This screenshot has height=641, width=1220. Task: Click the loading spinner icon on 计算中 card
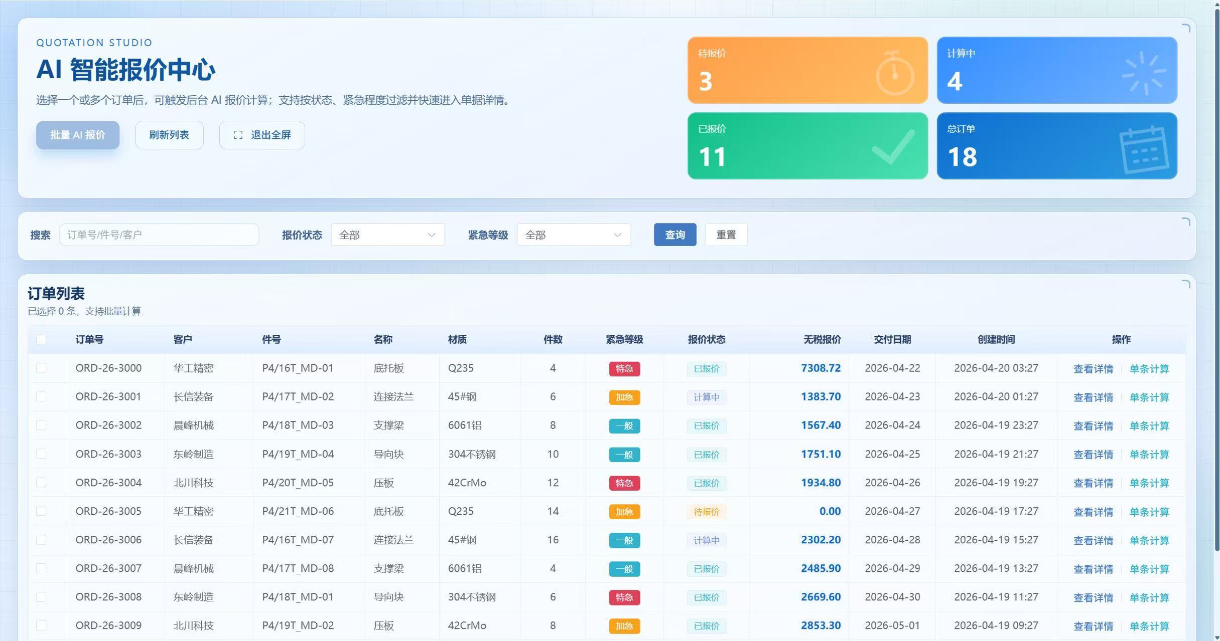point(1144,73)
